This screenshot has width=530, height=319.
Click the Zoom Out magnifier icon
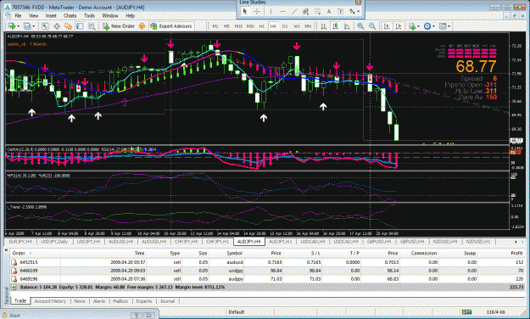pyautogui.click(x=372, y=26)
